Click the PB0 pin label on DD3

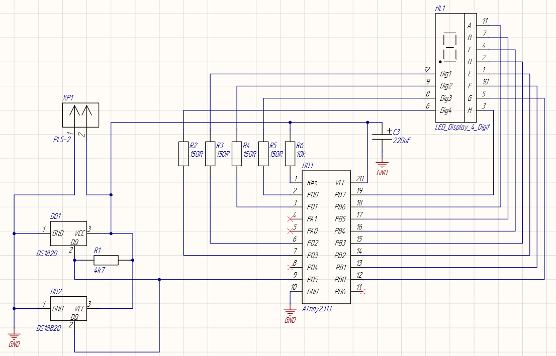[x=340, y=280]
